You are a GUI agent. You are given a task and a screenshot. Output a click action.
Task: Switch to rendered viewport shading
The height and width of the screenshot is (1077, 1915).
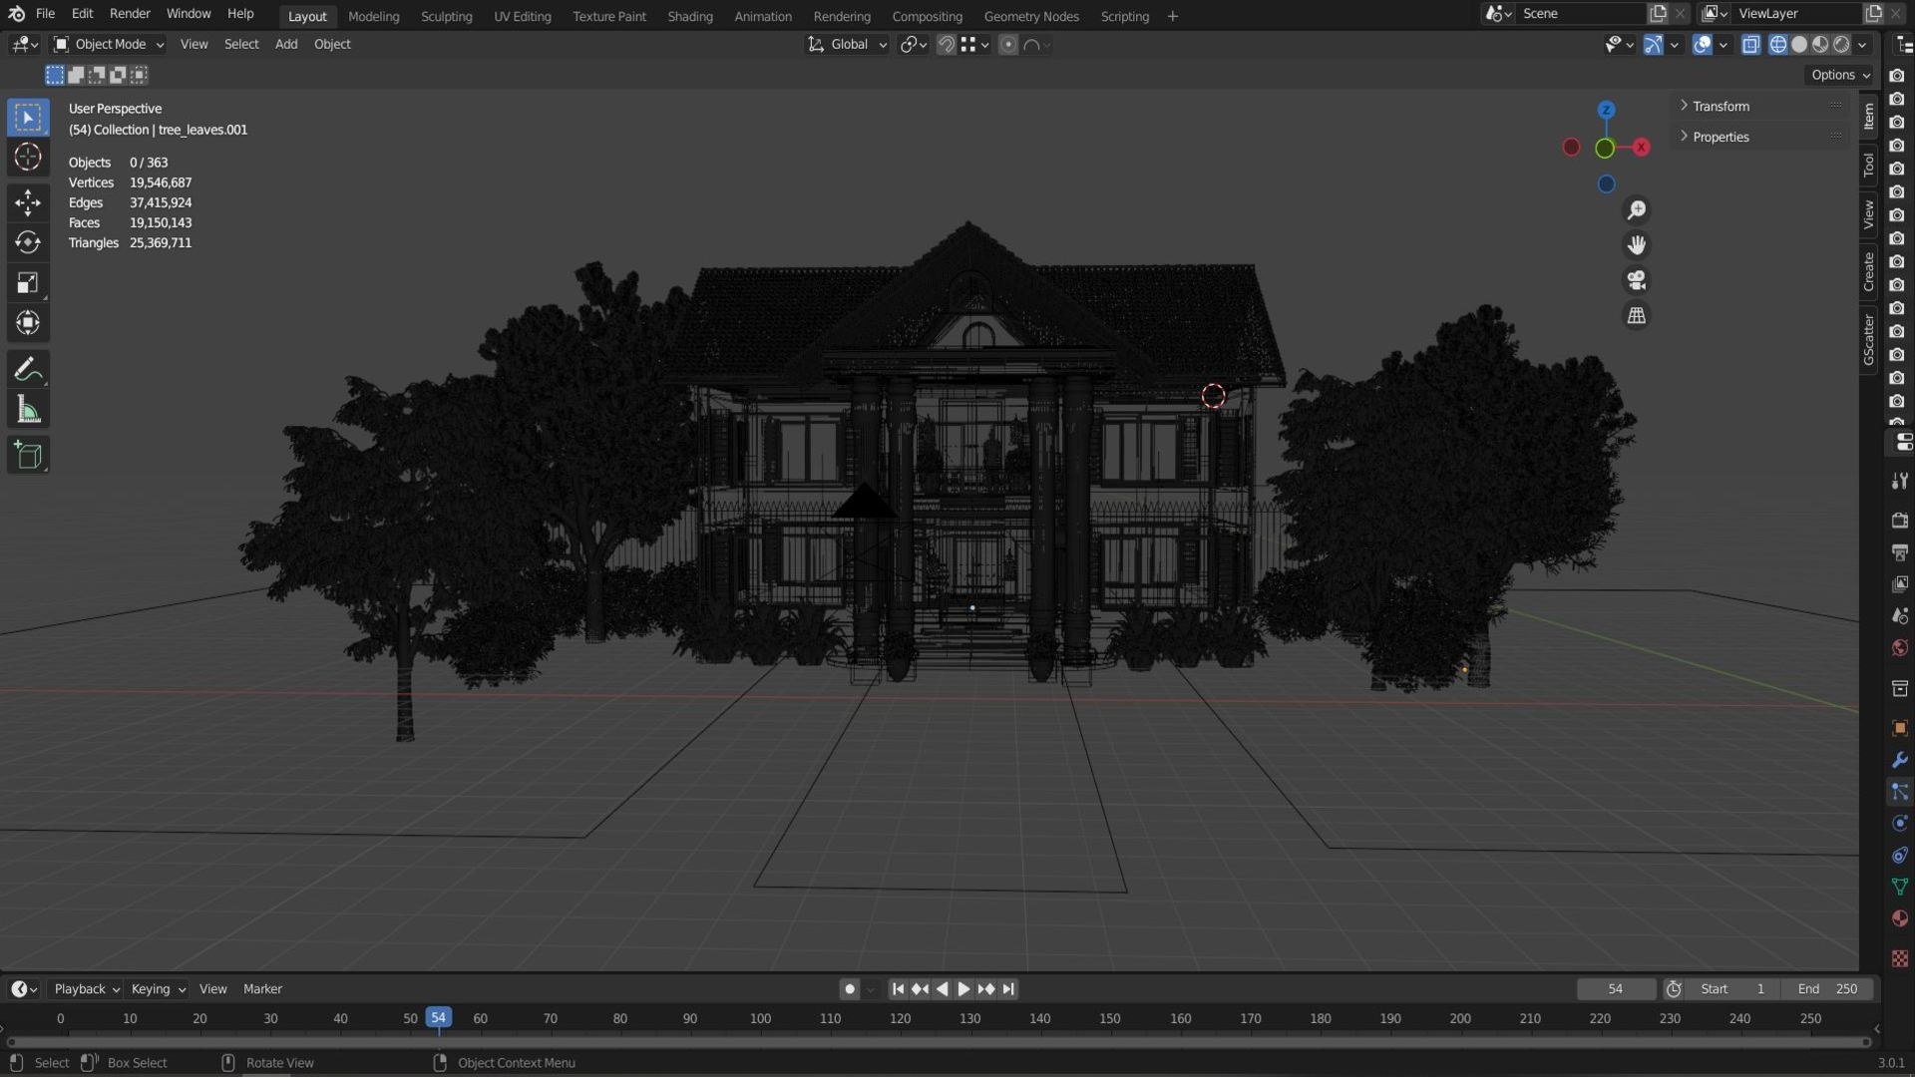tap(1842, 44)
